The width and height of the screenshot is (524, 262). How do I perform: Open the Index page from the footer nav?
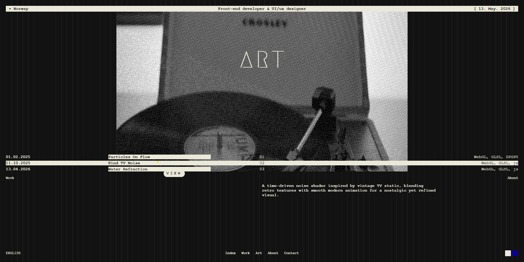230,253
